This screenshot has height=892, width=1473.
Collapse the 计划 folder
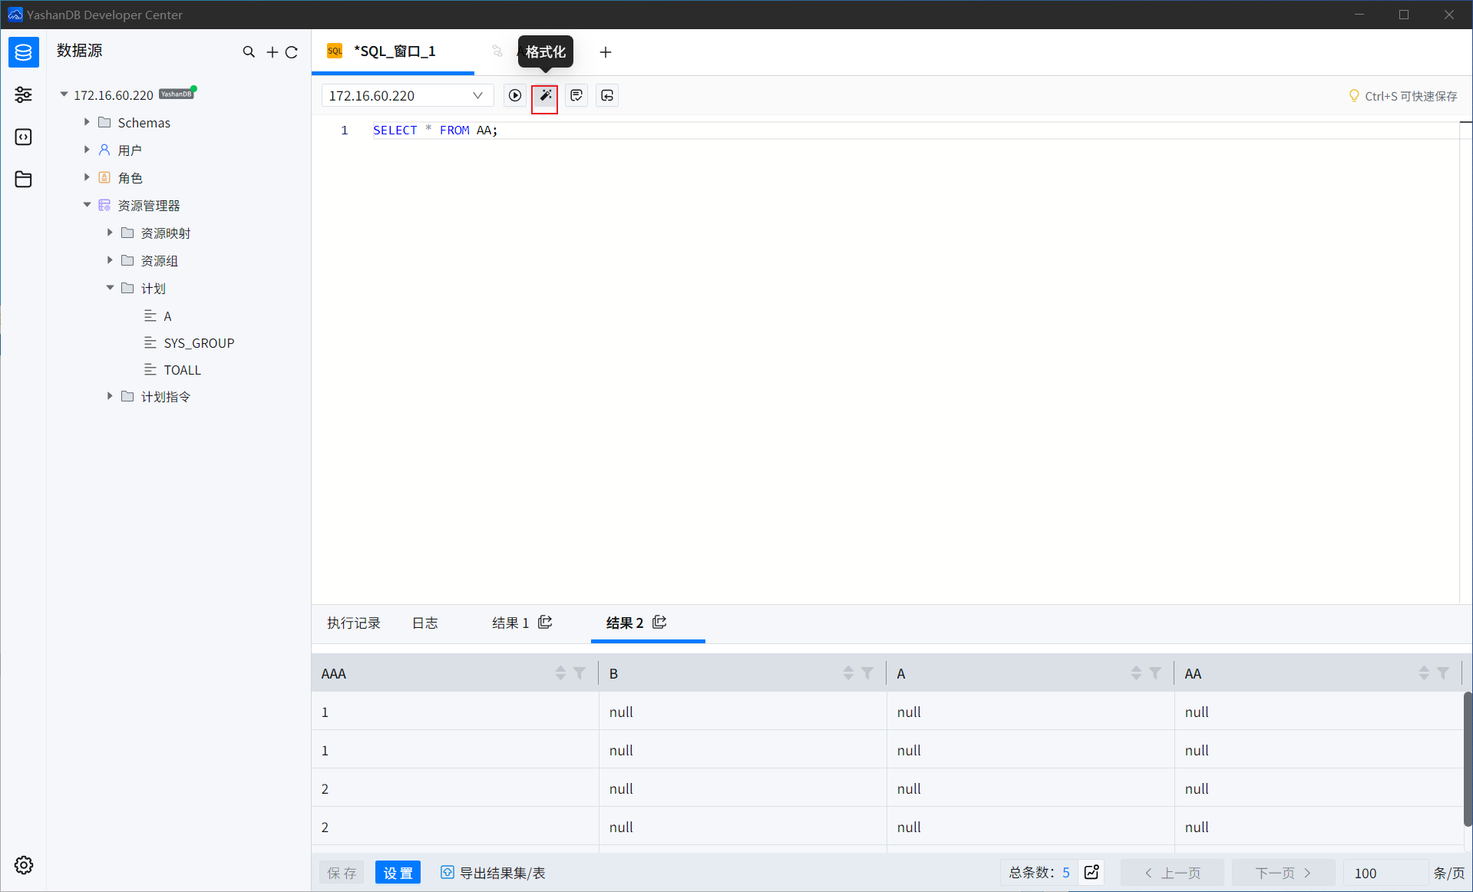(110, 288)
